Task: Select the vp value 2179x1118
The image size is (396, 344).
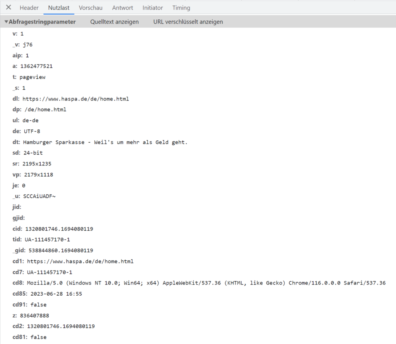Action: pyautogui.click(x=38, y=174)
